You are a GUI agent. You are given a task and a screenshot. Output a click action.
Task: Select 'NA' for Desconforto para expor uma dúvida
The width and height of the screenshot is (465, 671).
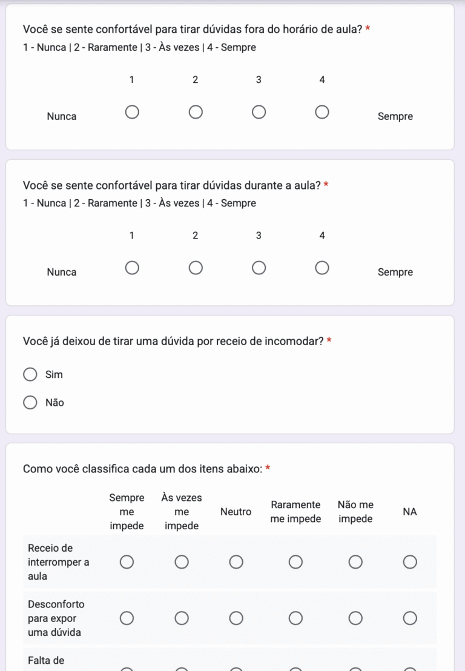coord(410,618)
